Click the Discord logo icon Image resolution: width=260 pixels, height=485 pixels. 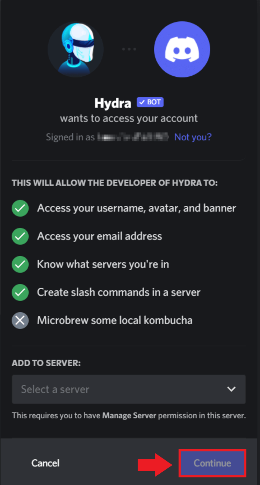pos(182,49)
